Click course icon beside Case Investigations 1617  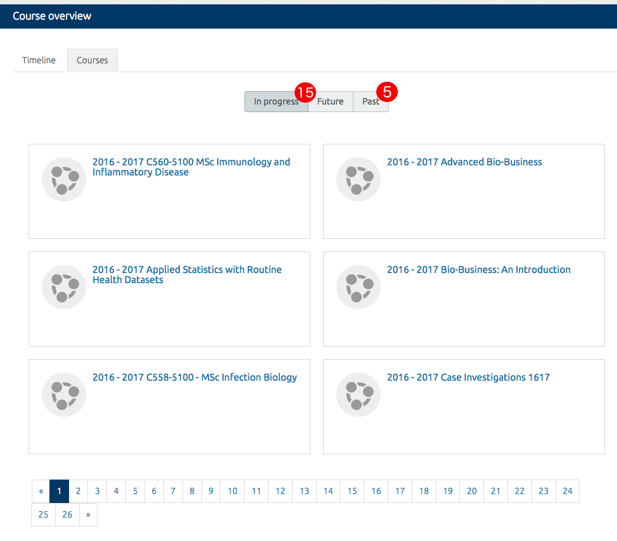coord(359,395)
